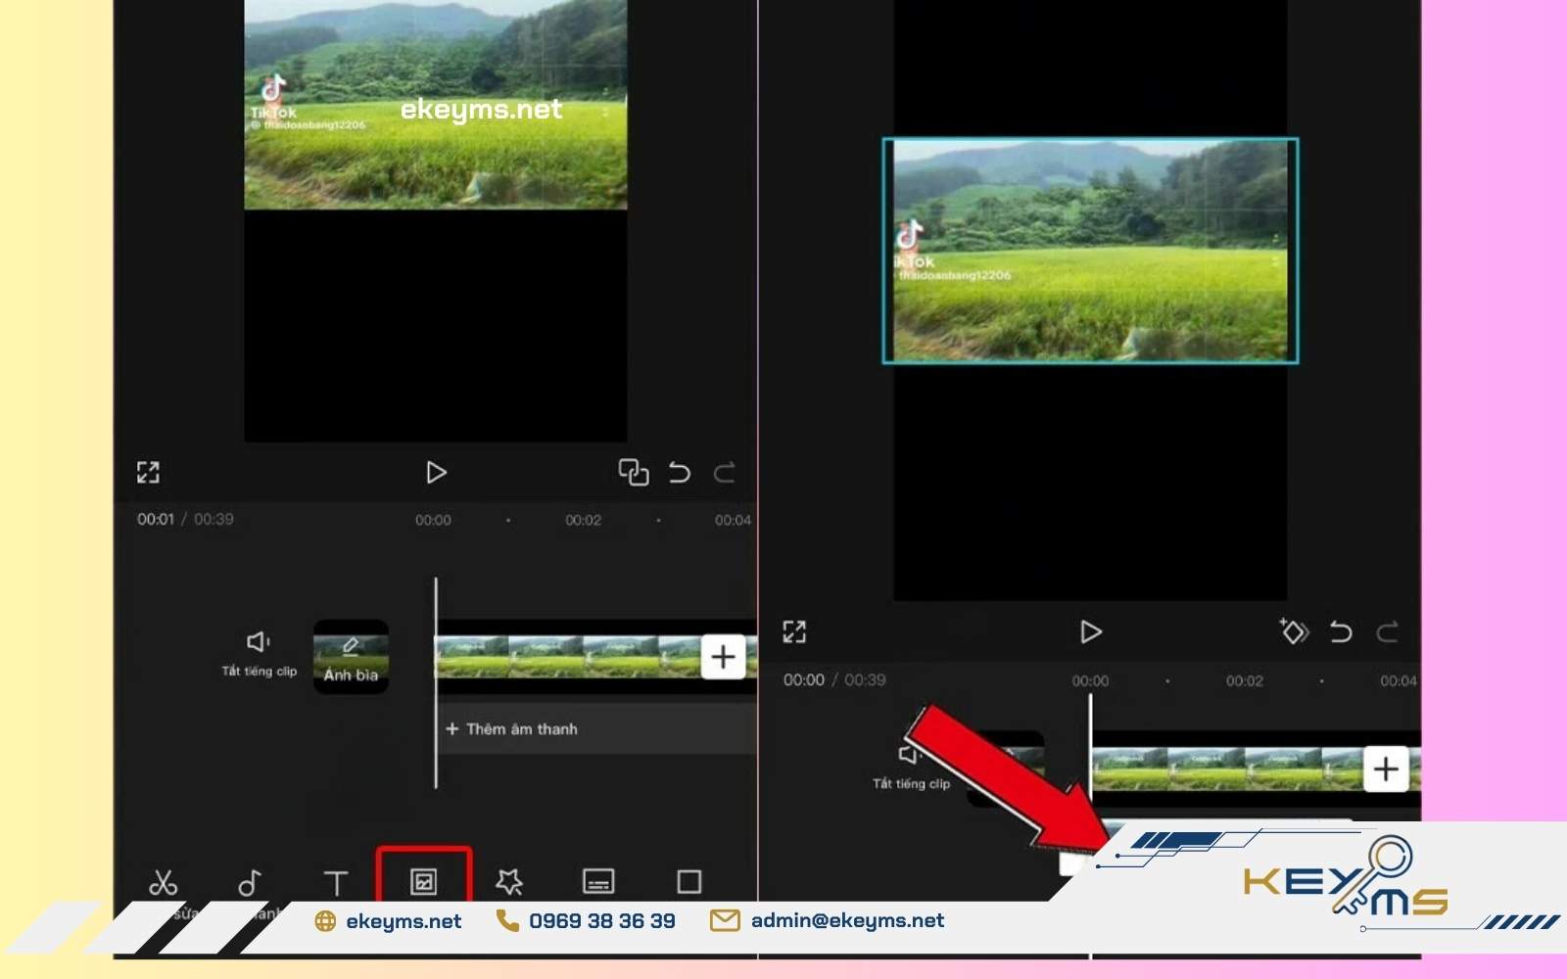Viewport: 1567px width, 979px height.
Task: Open the music note audio tool
Action: point(250,883)
